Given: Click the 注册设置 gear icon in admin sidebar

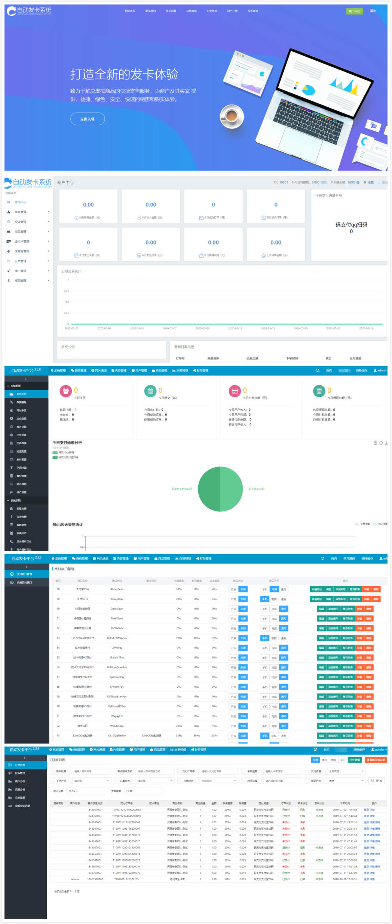Looking at the screenshot, I should coord(12,435).
